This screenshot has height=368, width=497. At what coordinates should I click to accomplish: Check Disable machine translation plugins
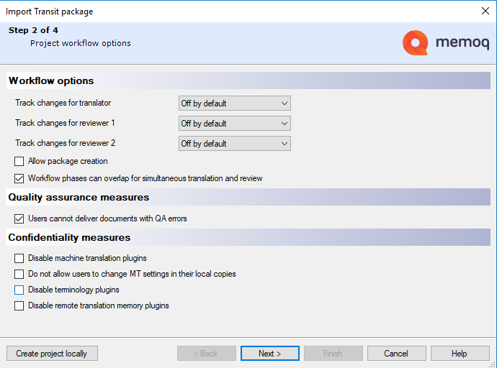[19, 258]
